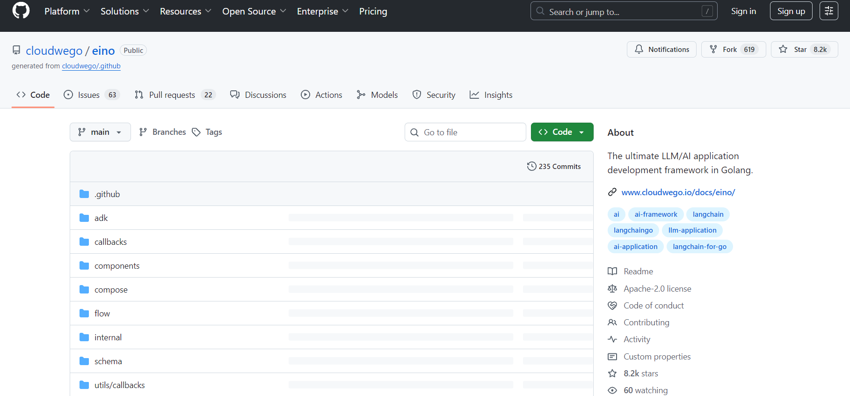Open the appearance settings sliders icon
This screenshot has width=850, height=396.
[x=828, y=11]
